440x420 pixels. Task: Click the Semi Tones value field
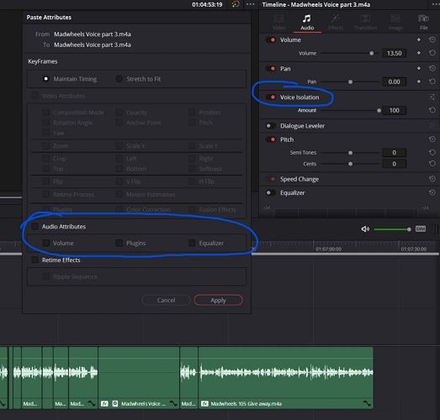point(394,152)
